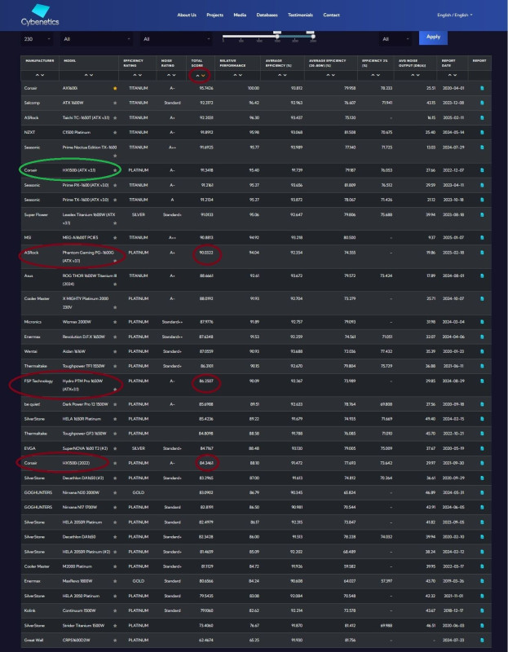
Task: Click the GOGHUNTERS Nirvana N17 1700W model
Action: pyautogui.click(x=80, y=507)
